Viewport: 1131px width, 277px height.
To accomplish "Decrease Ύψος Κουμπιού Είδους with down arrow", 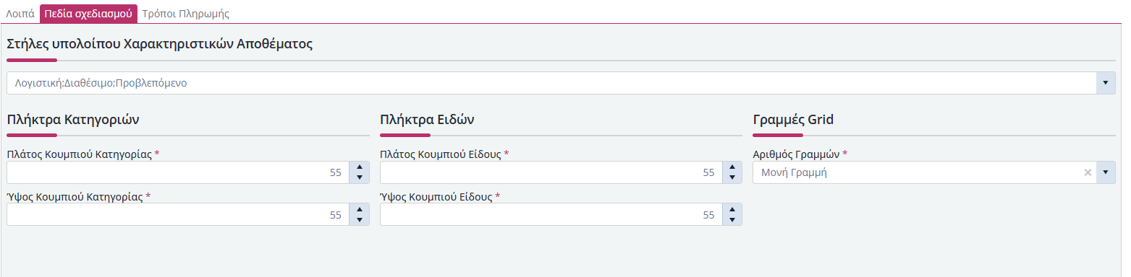I will 732,219.
